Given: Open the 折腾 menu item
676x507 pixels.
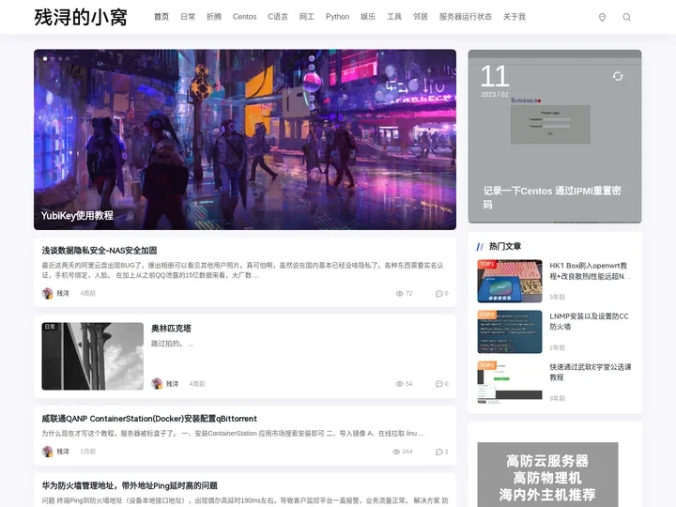Looking at the screenshot, I should [x=214, y=17].
